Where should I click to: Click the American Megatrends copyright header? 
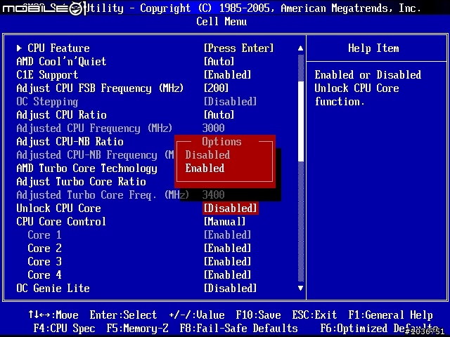[x=254, y=8]
